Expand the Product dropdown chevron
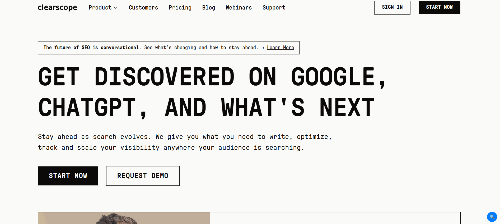The width and height of the screenshot is (500, 224). pyautogui.click(x=115, y=8)
